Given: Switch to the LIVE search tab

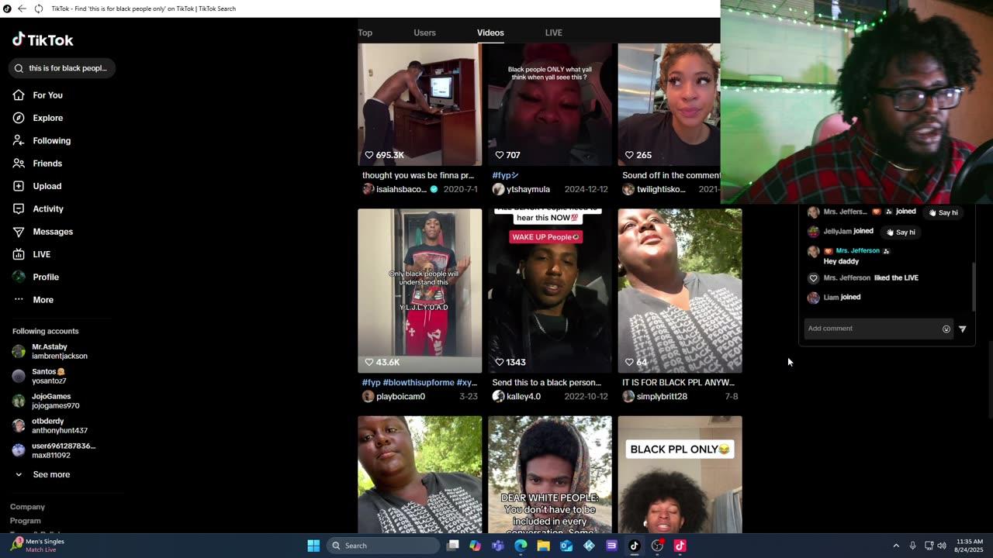Looking at the screenshot, I should coord(553,33).
